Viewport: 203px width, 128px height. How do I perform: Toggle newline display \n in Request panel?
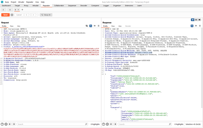[x=95, y=26]
